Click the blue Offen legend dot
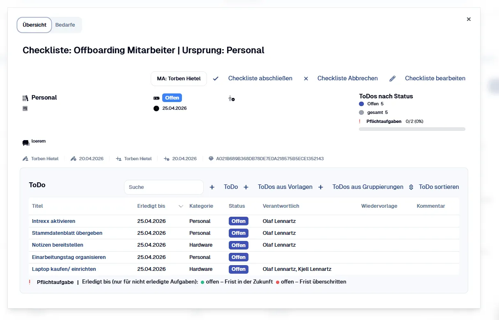The height and width of the screenshot is (320, 499). [361, 104]
